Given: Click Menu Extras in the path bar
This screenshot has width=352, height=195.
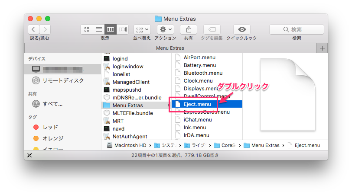Looking at the screenshot, I should coord(261,145).
